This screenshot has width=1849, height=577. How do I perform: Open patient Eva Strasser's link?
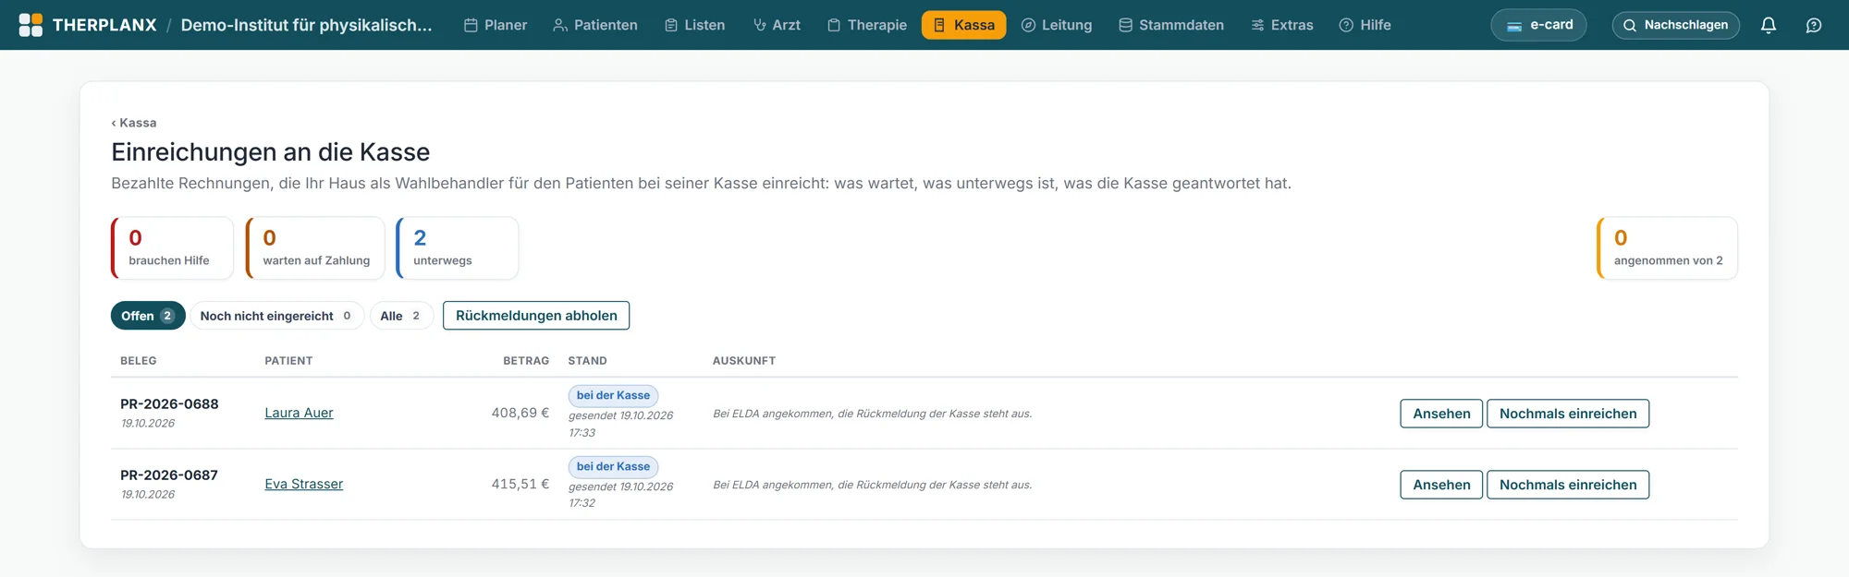(303, 484)
